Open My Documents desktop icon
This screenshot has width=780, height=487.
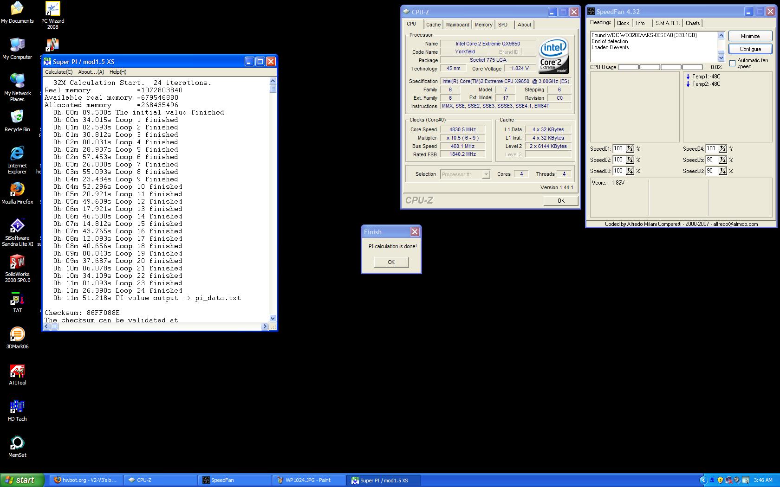pyautogui.click(x=17, y=13)
